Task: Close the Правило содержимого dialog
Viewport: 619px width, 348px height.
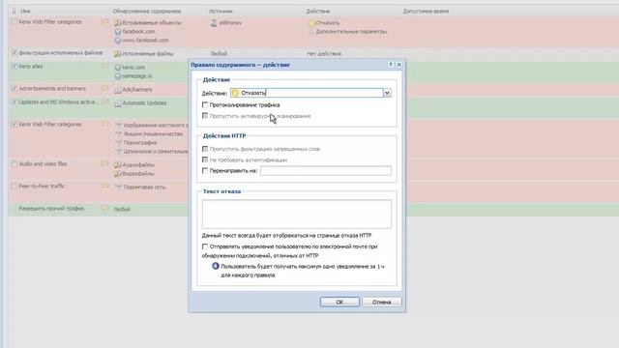Action: click(399, 65)
